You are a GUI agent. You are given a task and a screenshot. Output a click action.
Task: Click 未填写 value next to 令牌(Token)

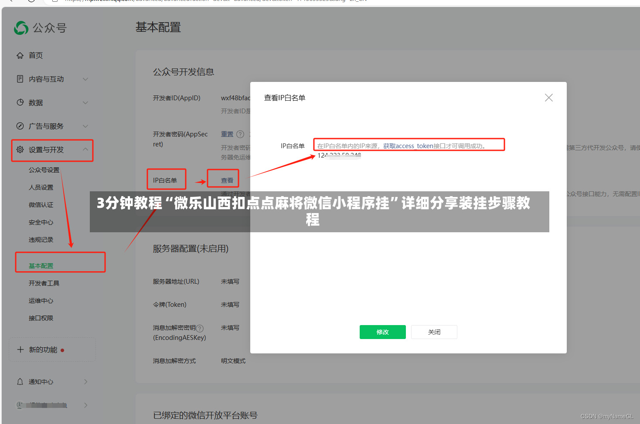pos(230,305)
